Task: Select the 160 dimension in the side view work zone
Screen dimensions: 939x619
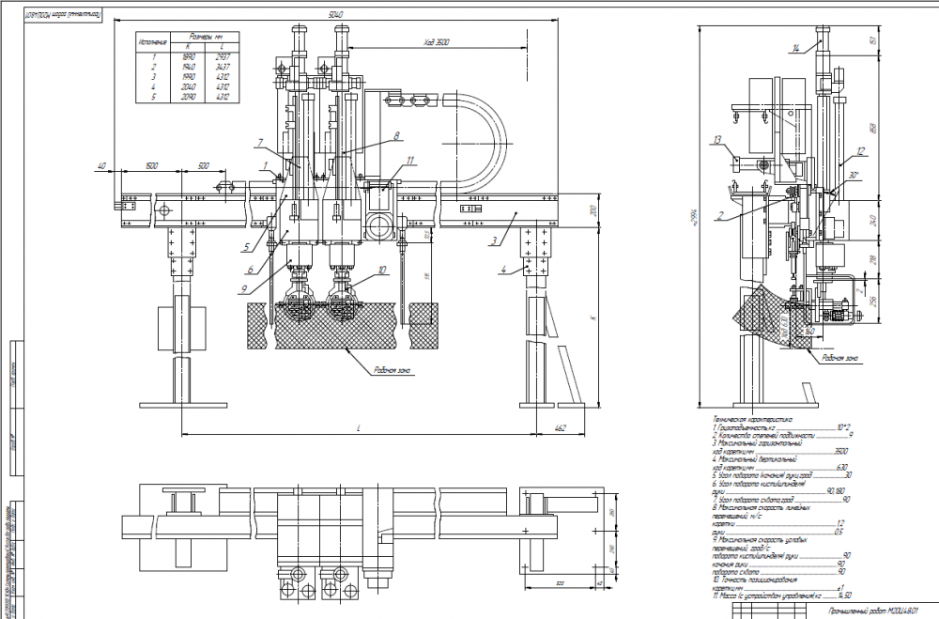Action: pos(810,331)
